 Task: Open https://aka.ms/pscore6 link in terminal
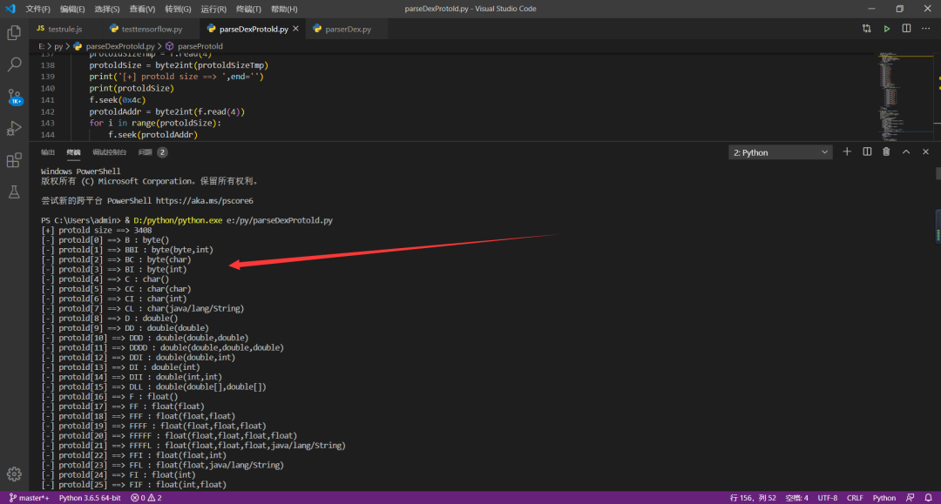pos(205,201)
